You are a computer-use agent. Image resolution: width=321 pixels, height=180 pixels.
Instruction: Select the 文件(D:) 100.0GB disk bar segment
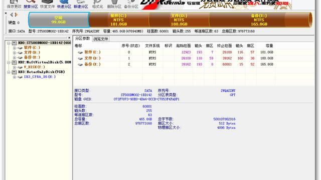point(179,20)
